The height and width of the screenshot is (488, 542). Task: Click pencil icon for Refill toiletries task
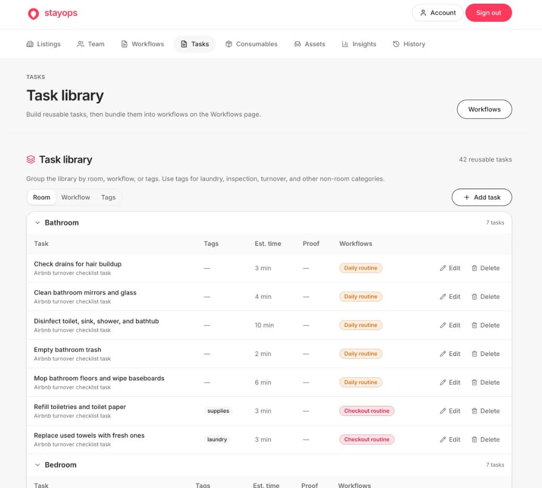[x=443, y=411]
